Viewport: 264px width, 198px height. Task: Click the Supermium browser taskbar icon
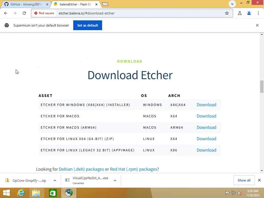tap(69, 193)
